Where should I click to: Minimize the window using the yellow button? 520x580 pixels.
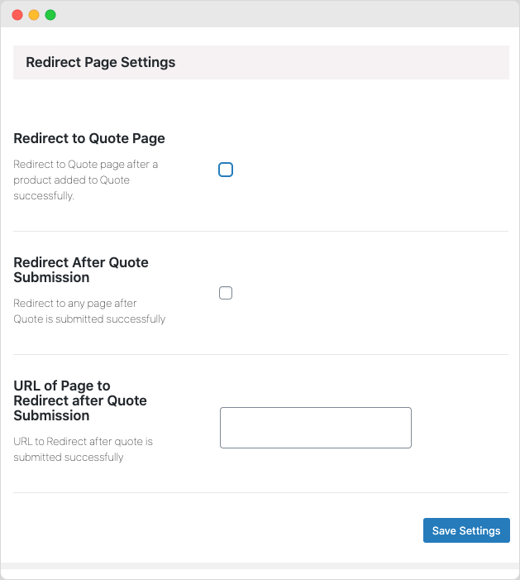[34, 15]
